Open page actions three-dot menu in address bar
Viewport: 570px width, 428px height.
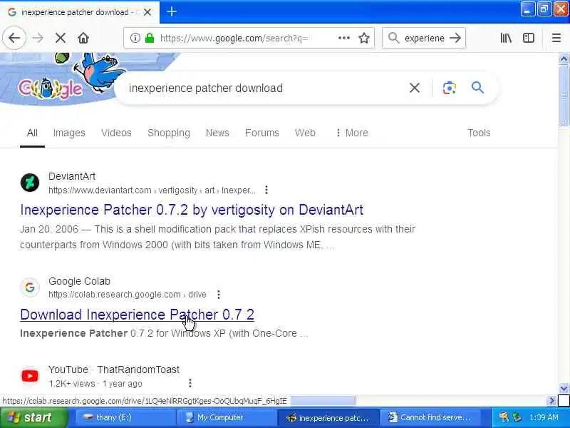point(344,38)
